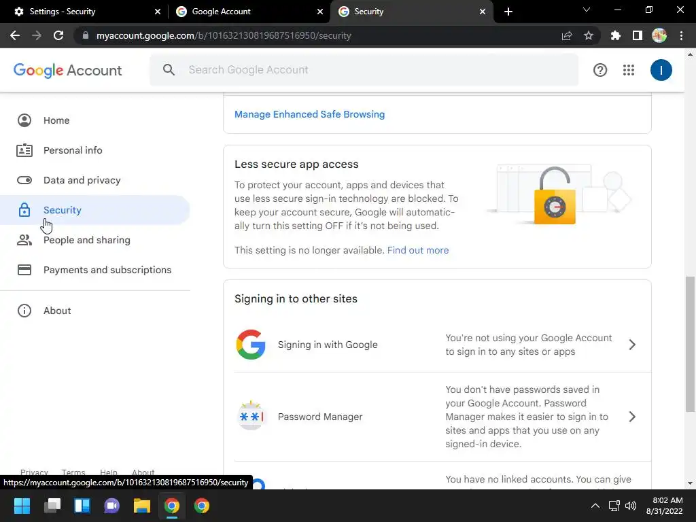696x522 pixels.
Task: Toggle the browser side panel icon
Action: [x=638, y=35]
